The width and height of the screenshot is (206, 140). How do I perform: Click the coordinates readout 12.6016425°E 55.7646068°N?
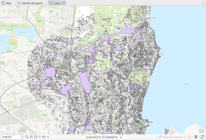coord(102,137)
